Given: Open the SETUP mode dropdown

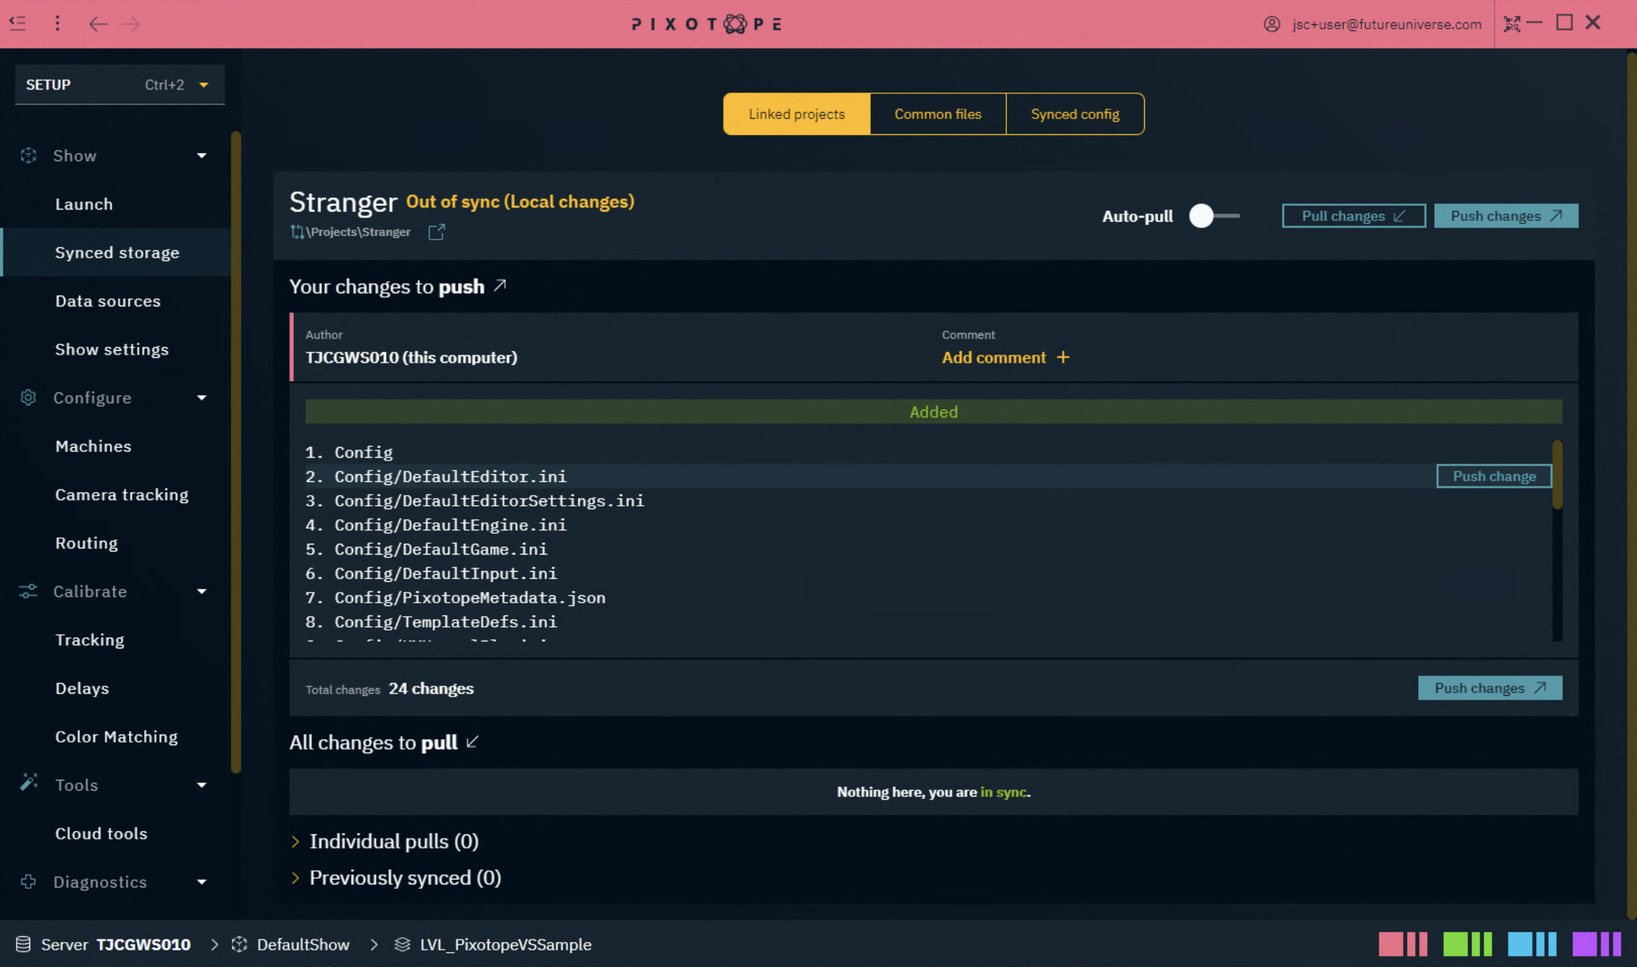Looking at the screenshot, I should pos(120,85).
